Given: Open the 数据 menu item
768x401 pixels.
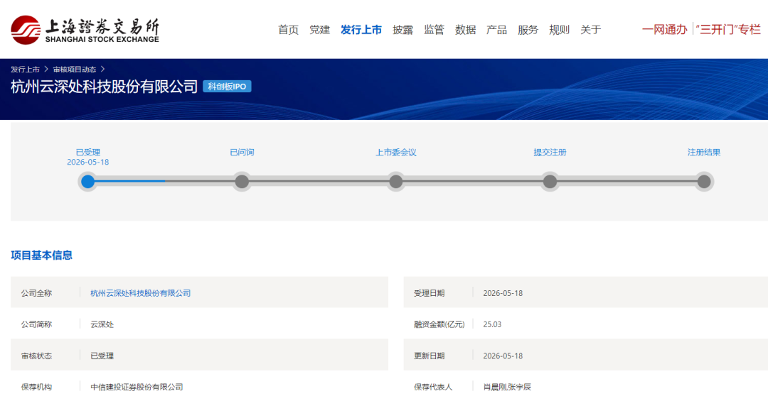Looking at the screenshot, I should click(465, 30).
